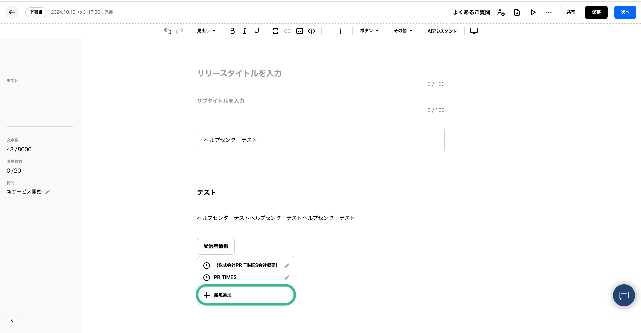Switch to desktop preview monitor icon
This screenshot has width=641, height=333.
474,31
